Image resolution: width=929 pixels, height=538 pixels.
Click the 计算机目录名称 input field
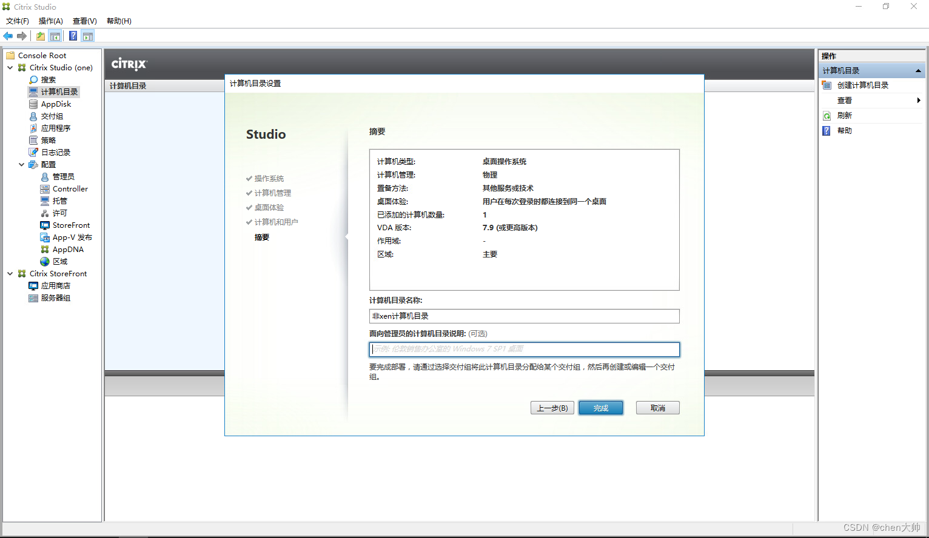pyautogui.click(x=525, y=316)
